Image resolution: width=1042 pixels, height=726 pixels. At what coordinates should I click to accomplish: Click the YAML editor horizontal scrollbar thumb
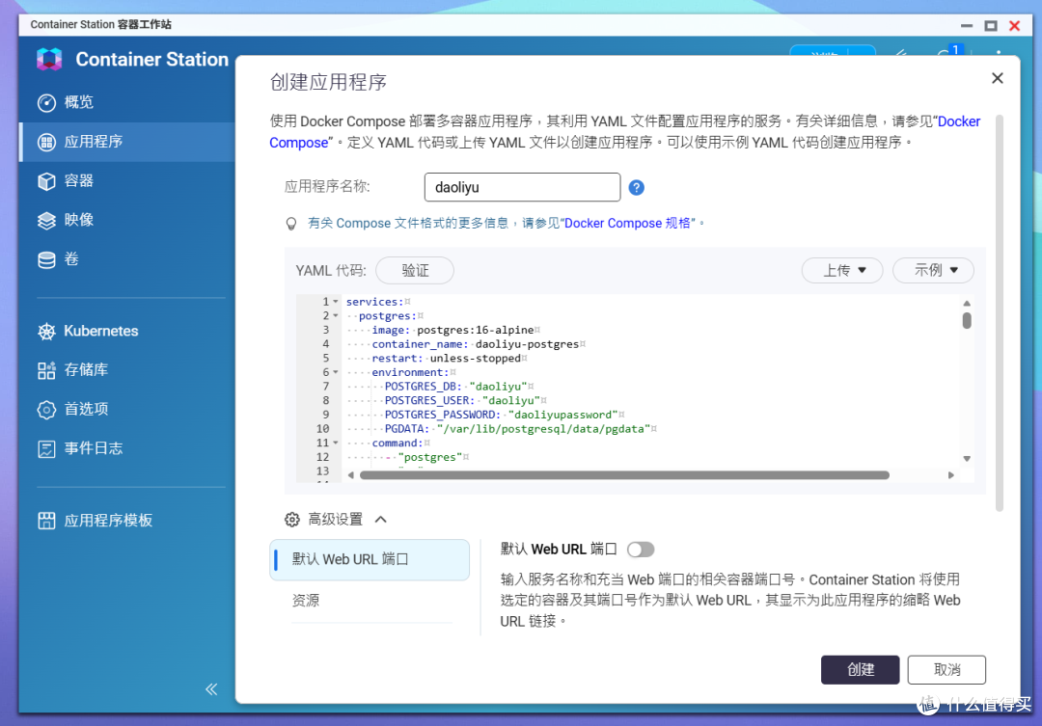coord(624,475)
